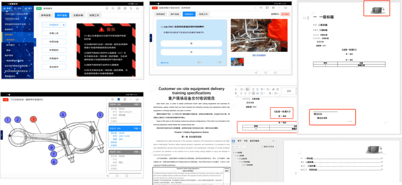Select callout 8 on connecting rod diagram

click(52, 147)
